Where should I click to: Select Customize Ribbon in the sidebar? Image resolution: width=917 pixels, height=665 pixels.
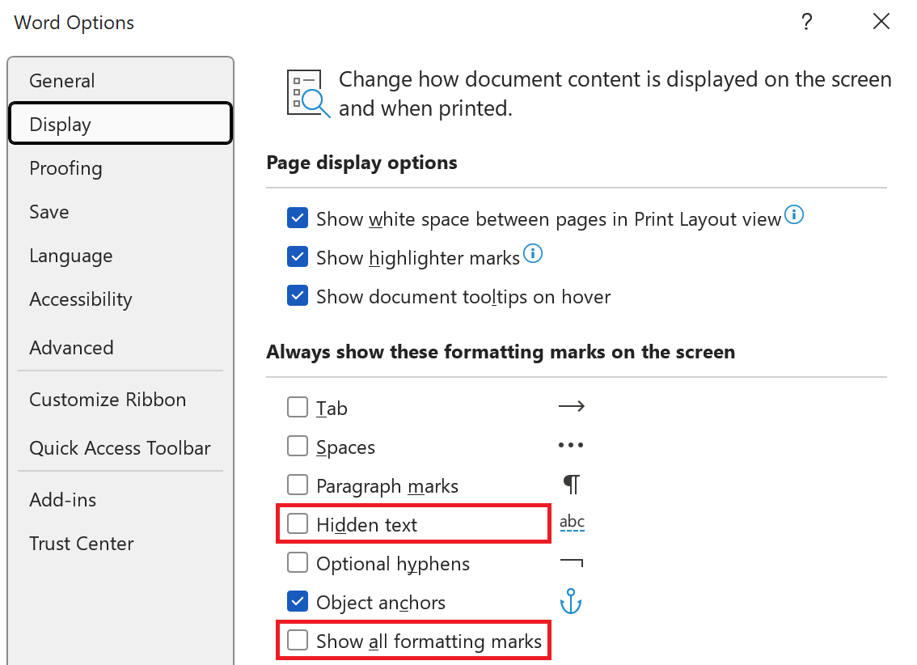tap(107, 399)
